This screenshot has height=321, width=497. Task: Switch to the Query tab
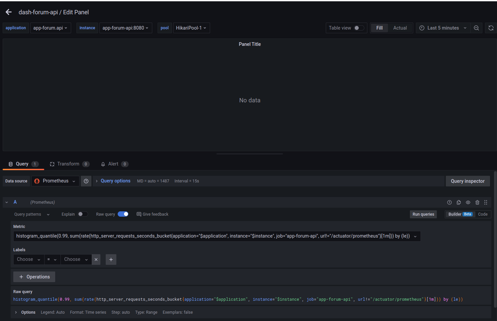[23, 164]
